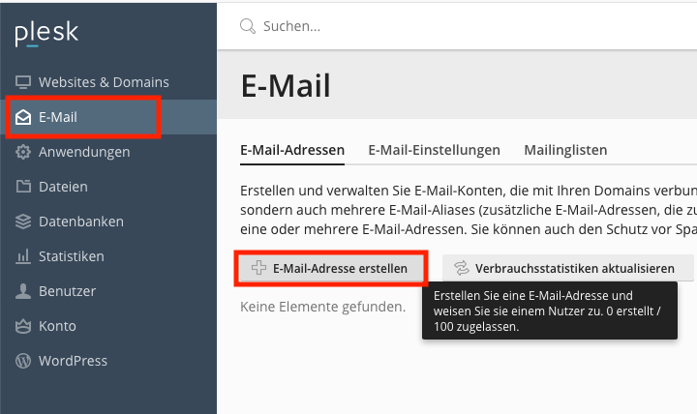The width and height of the screenshot is (697, 414).
Task: Click the refresh arrows icon on Verbrauchsstatistiken
Action: click(462, 268)
